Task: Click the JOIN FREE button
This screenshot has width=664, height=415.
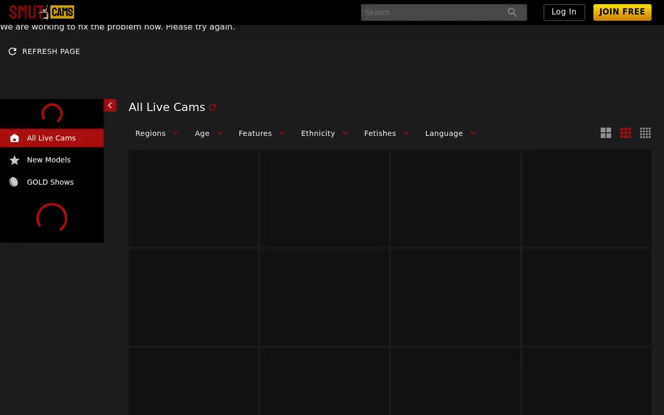Action: (622, 12)
